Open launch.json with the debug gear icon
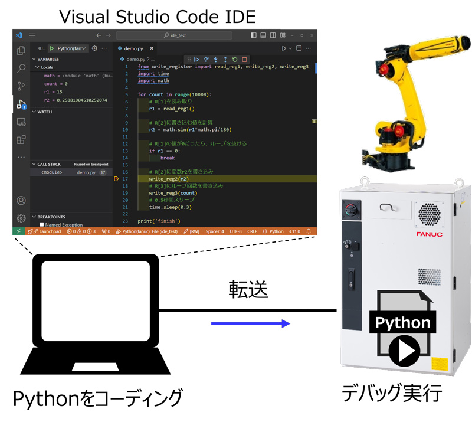 [x=94, y=48]
